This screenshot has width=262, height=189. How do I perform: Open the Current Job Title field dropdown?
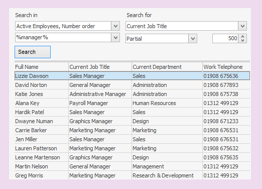point(242,26)
